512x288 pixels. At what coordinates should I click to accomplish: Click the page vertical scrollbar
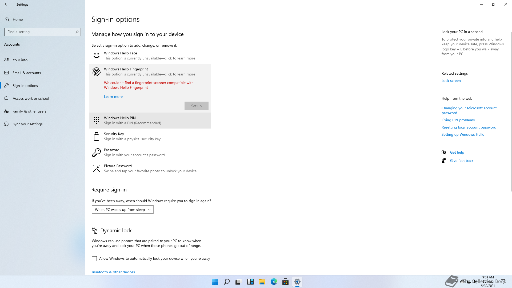[x=511, y=111]
